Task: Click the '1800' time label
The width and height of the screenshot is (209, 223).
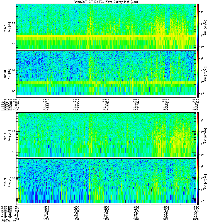Action: tap(16, 219)
